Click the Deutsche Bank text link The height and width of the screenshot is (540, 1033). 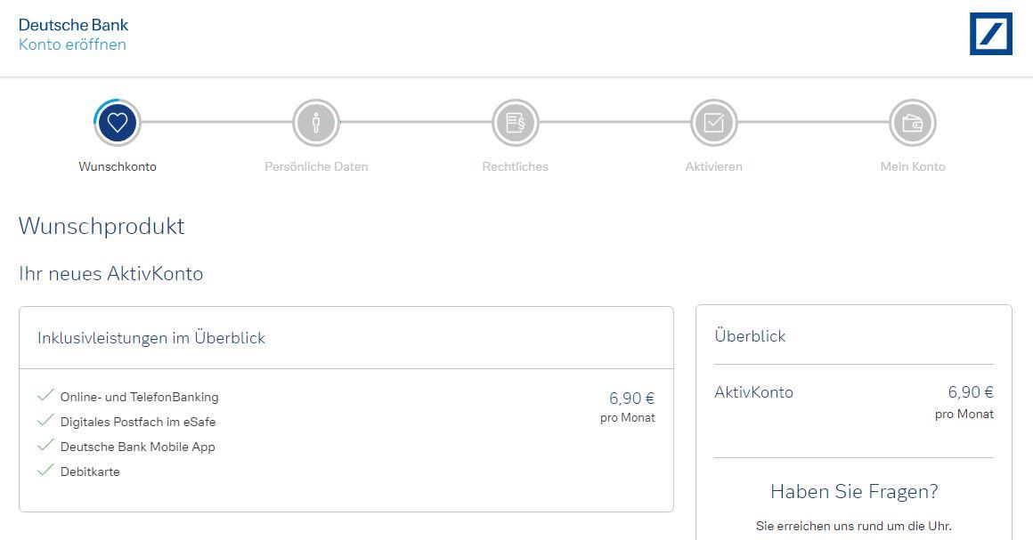click(x=73, y=25)
